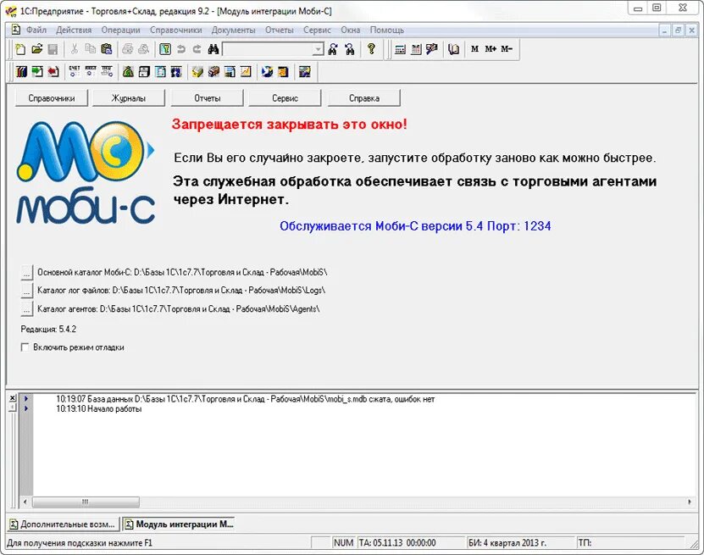Image resolution: width=704 pixels, height=555 pixels.
Task: Click the M memory button
Action: [474, 49]
